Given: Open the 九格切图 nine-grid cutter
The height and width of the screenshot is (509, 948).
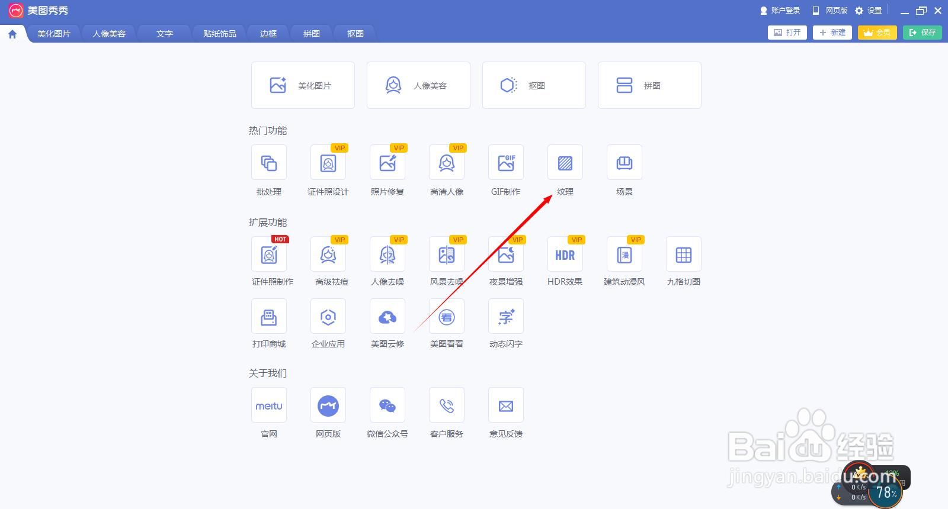Looking at the screenshot, I should [x=684, y=254].
